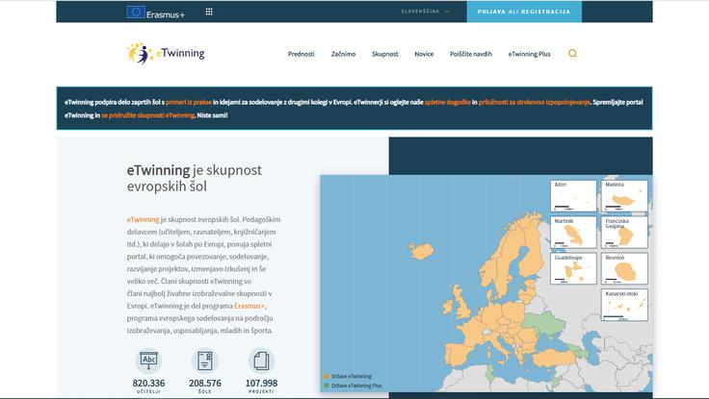The height and width of the screenshot is (399, 709).
Task: Click the heading 'eTwinning je skupnost evropskih šol'
Action: (x=195, y=178)
